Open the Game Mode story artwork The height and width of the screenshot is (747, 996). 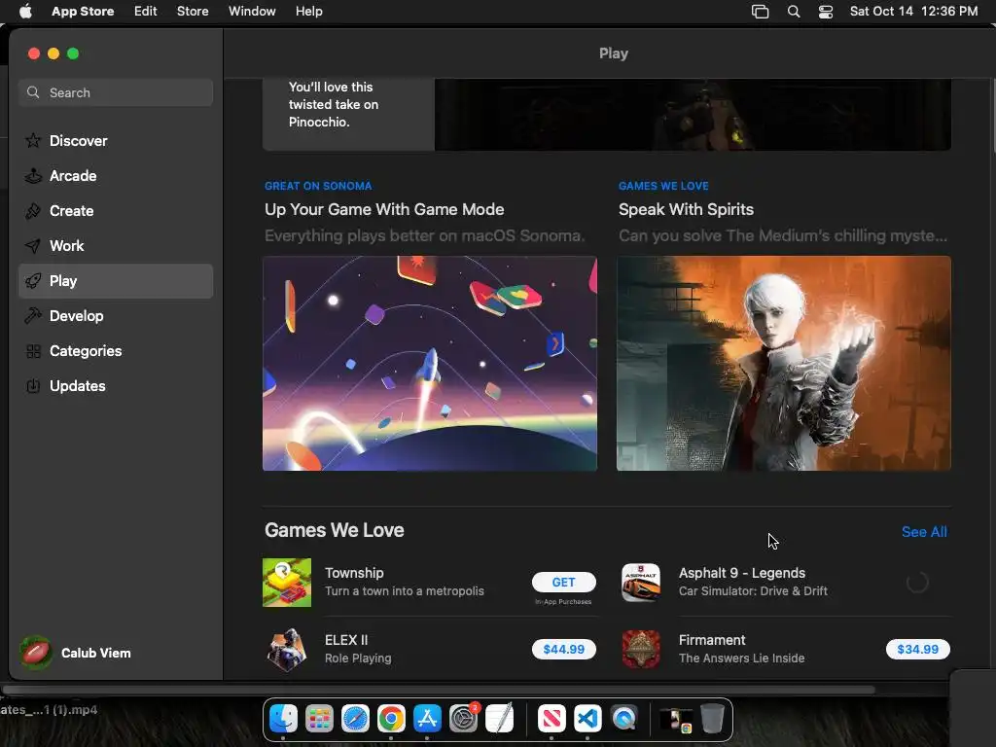(x=430, y=364)
